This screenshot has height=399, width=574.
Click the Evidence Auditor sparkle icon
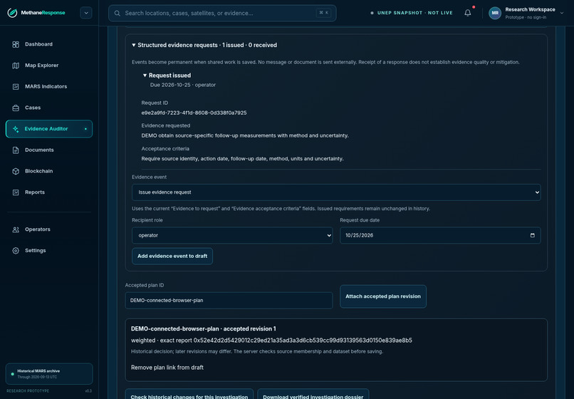(x=16, y=129)
